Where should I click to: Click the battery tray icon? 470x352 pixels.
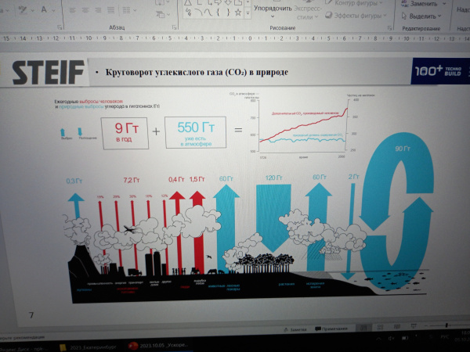tap(405, 338)
